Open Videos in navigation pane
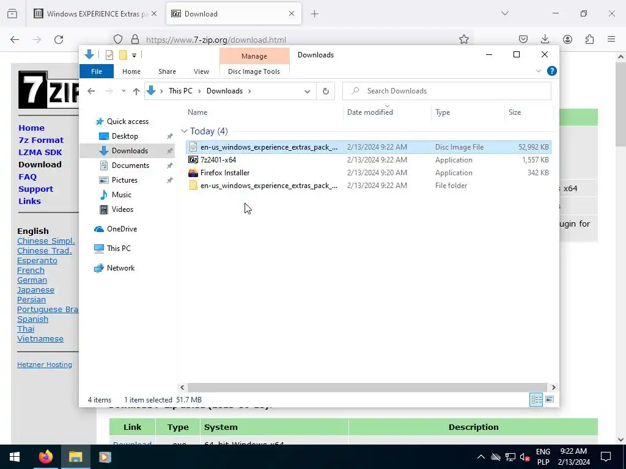The image size is (626, 469). point(122,209)
